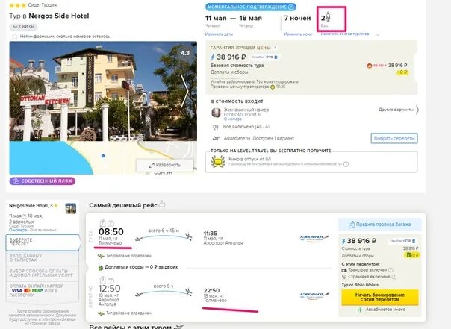
Task: Click green plane icon beside 'Авиабилетов много'
Action: point(361,310)
